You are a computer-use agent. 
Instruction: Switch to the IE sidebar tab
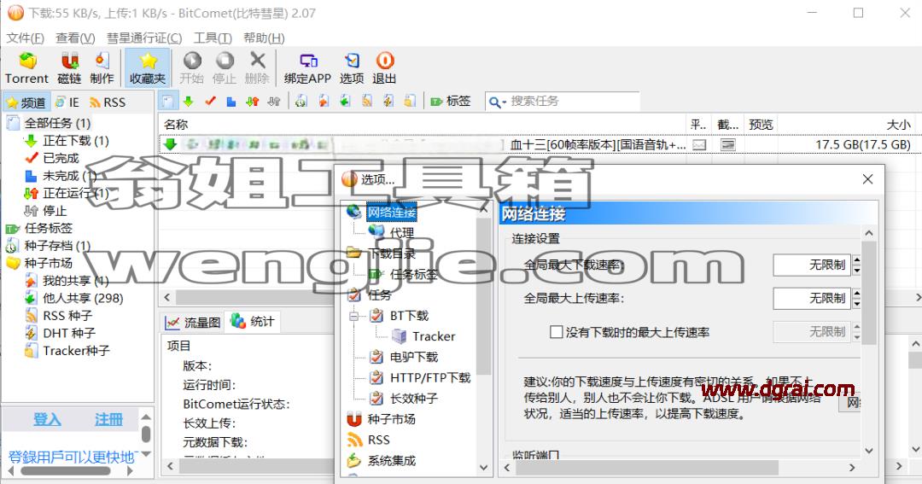tap(67, 102)
